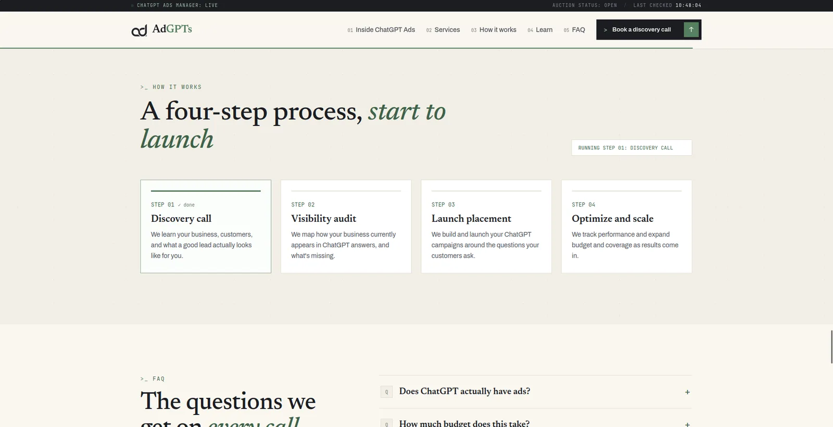Click the 'How much budget does this take?' question
This screenshot has width=833, height=427.
pyautogui.click(x=464, y=424)
